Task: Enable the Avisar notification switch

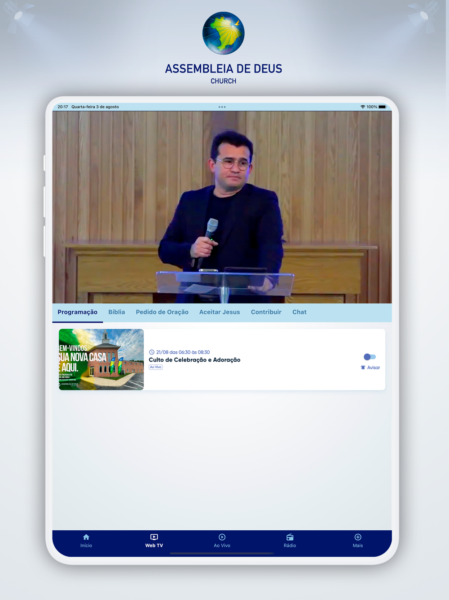Action: click(x=370, y=357)
